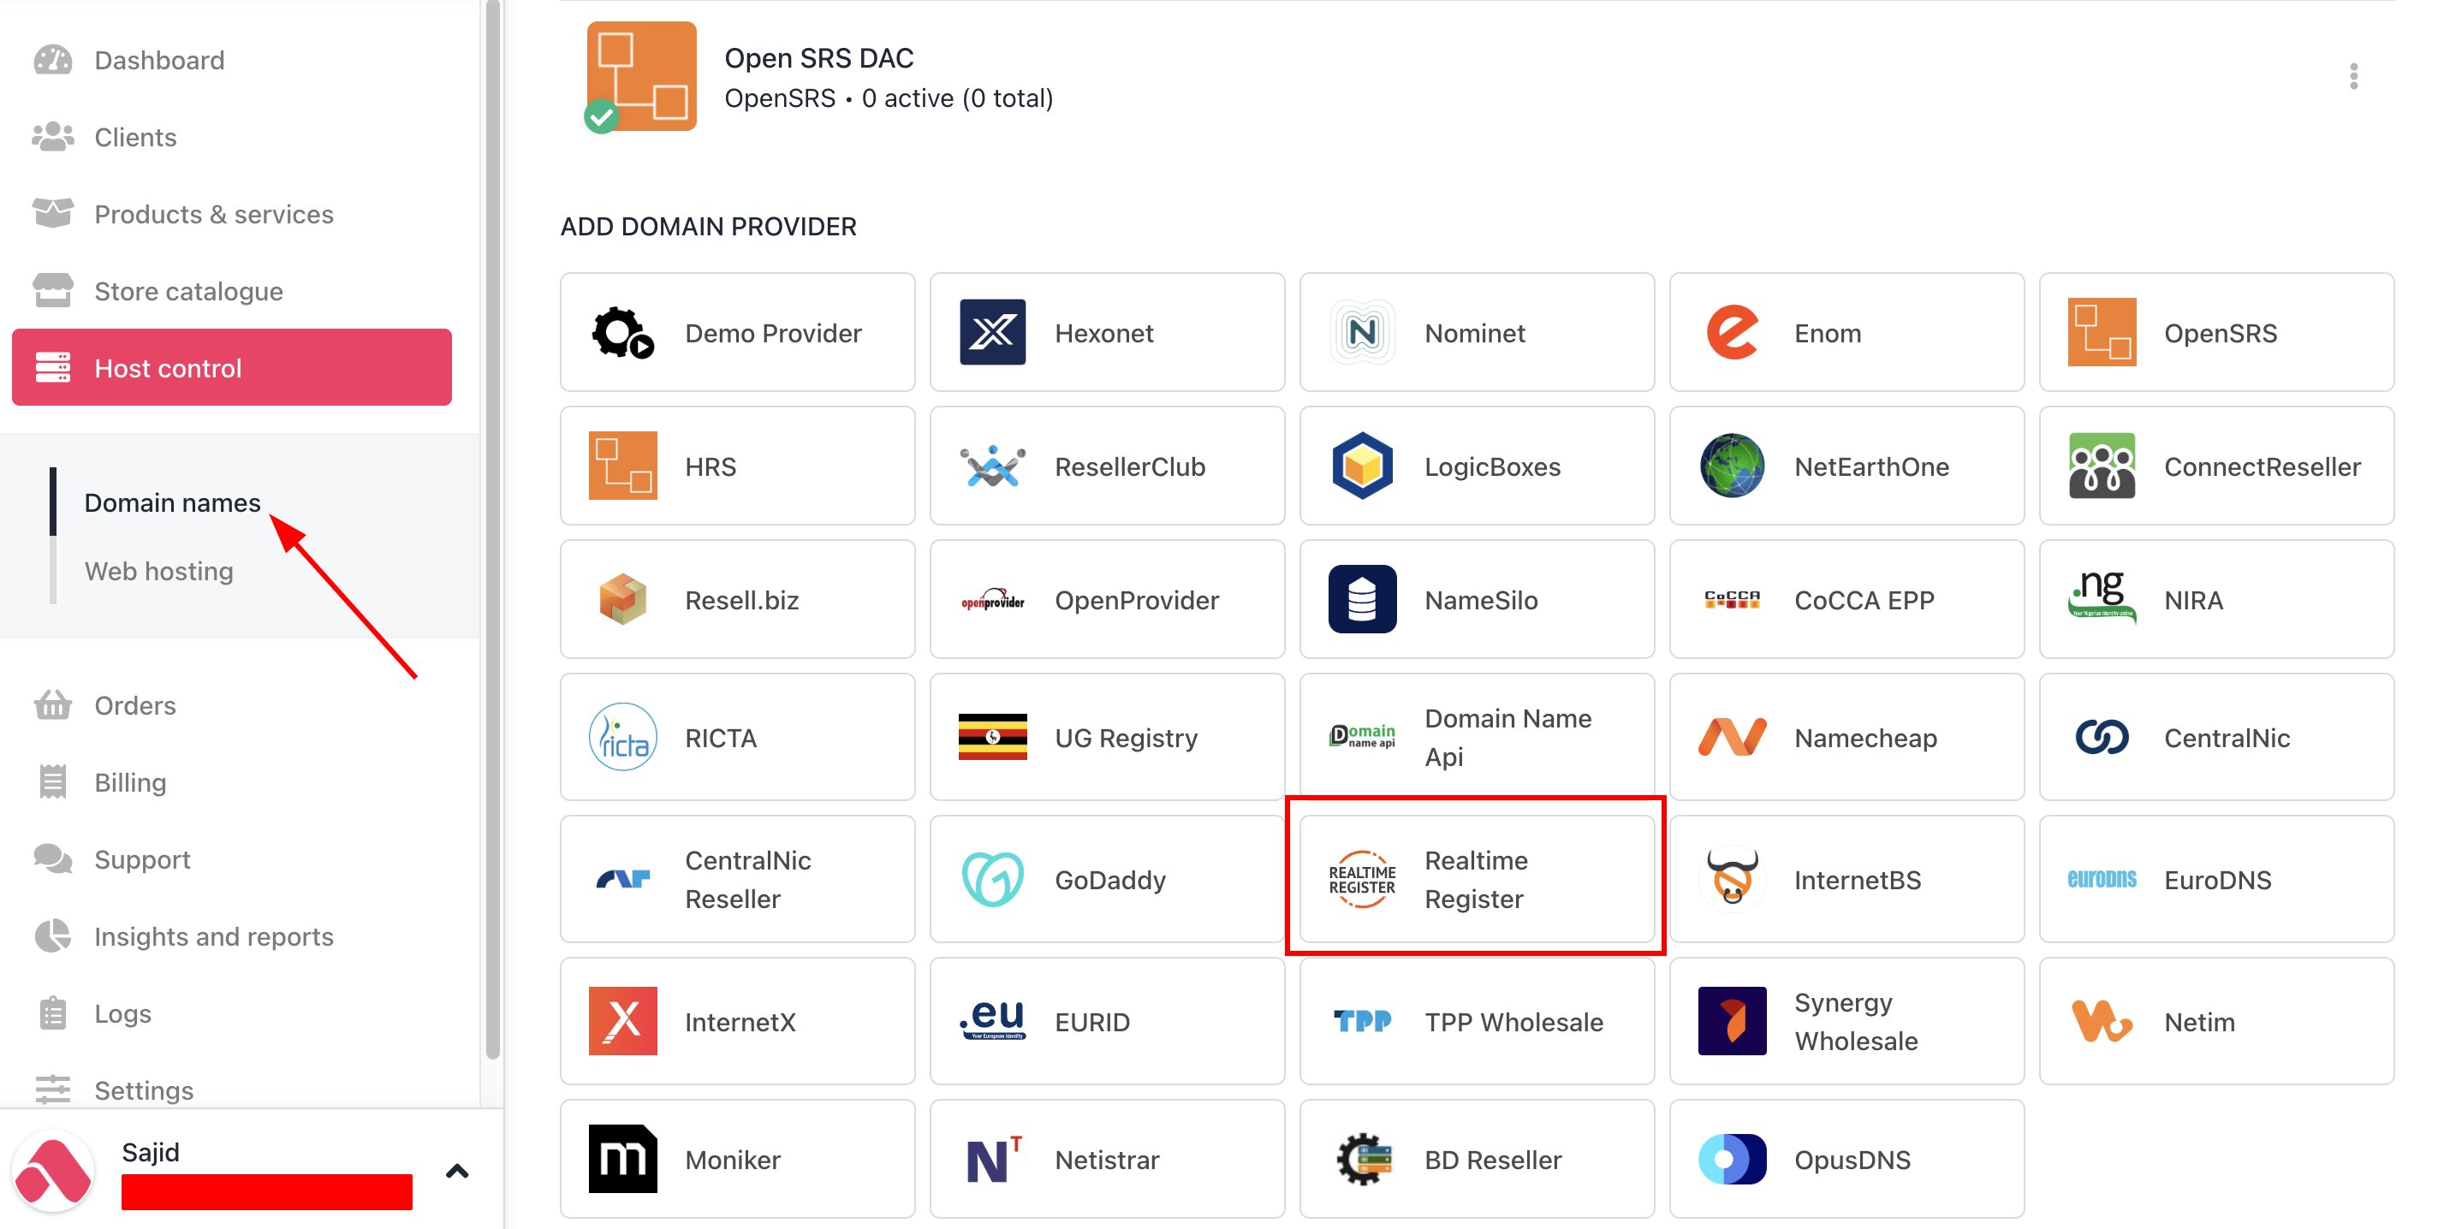The height and width of the screenshot is (1229, 2438).
Task: Click the Clients people icon
Action: coord(53,137)
